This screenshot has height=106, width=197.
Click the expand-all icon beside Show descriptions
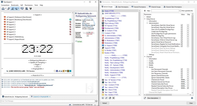point(145,98)
